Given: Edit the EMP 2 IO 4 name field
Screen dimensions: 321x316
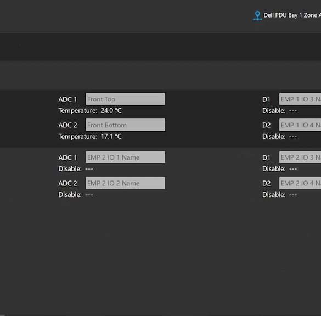Looking at the screenshot, I should 300,183.
